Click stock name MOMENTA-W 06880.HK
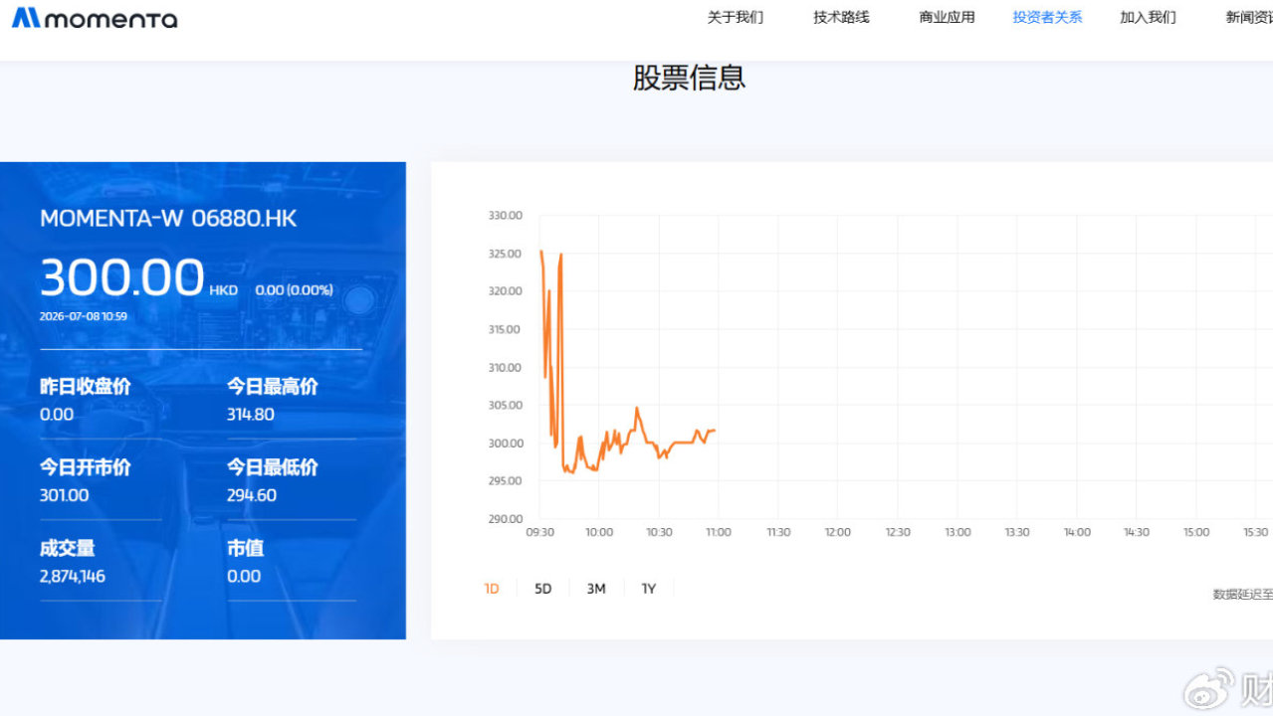1273x716 pixels. (168, 219)
